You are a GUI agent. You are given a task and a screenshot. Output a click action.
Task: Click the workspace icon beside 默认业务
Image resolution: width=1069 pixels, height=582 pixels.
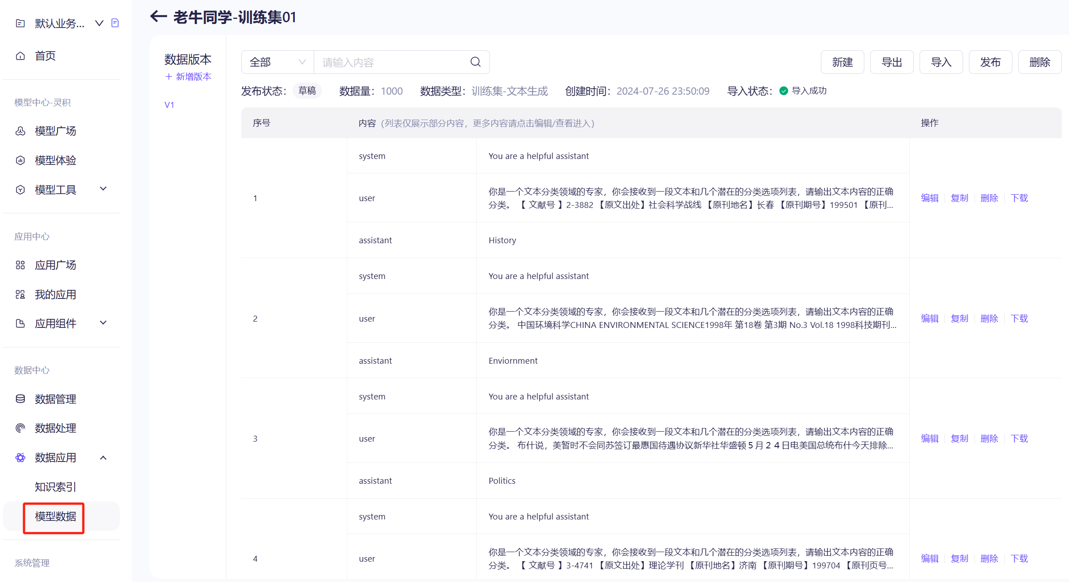20,23
